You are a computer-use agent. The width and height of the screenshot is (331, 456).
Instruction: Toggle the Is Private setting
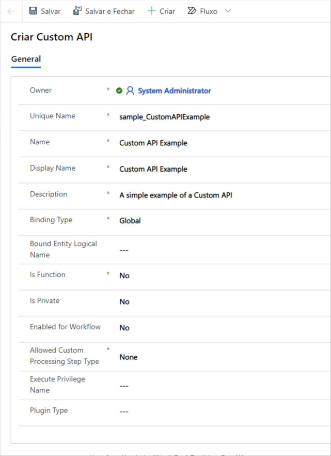[124, 301]
